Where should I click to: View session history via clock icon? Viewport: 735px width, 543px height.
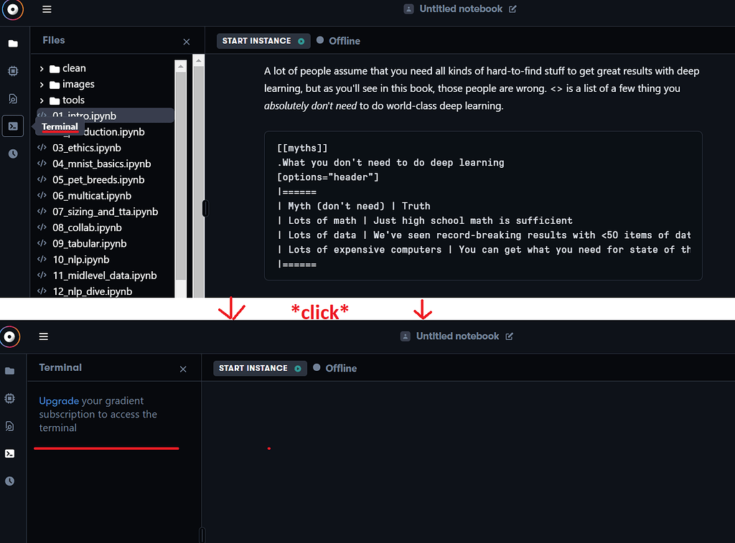13,152
